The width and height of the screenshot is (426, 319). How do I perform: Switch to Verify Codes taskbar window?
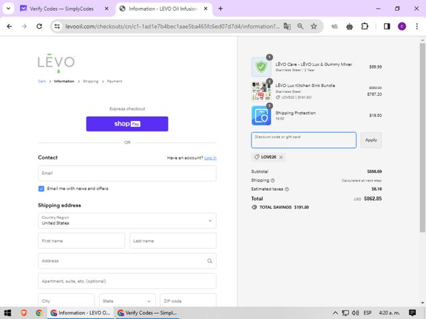147,313
